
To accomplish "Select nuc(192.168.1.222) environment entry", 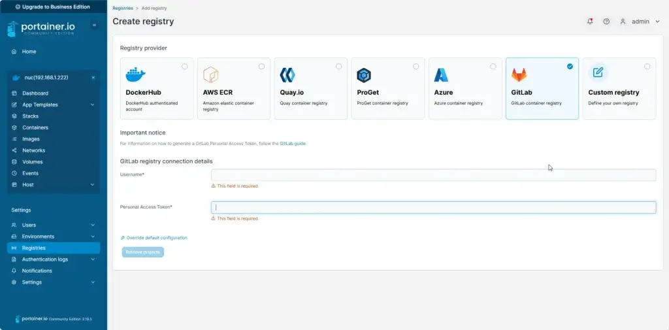I will pos(47,78).
